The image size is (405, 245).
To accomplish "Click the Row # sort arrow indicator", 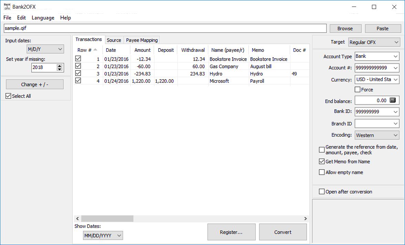I will 95,50.
